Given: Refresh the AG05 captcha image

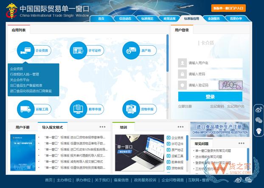Looking at the screenshot, I should [230, 85].
